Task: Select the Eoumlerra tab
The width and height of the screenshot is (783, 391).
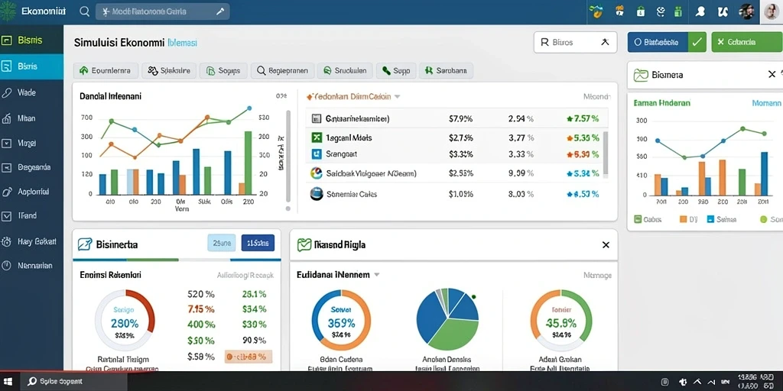Action: click(107, 71)
